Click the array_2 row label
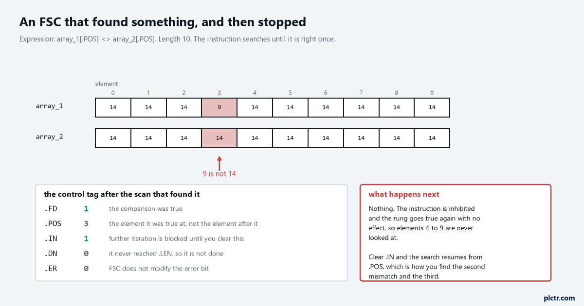584x306 pixels. 49,137
